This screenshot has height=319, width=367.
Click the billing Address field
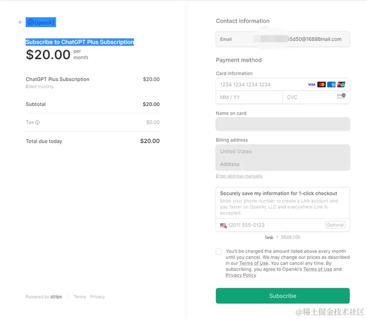tap(283, 164)
